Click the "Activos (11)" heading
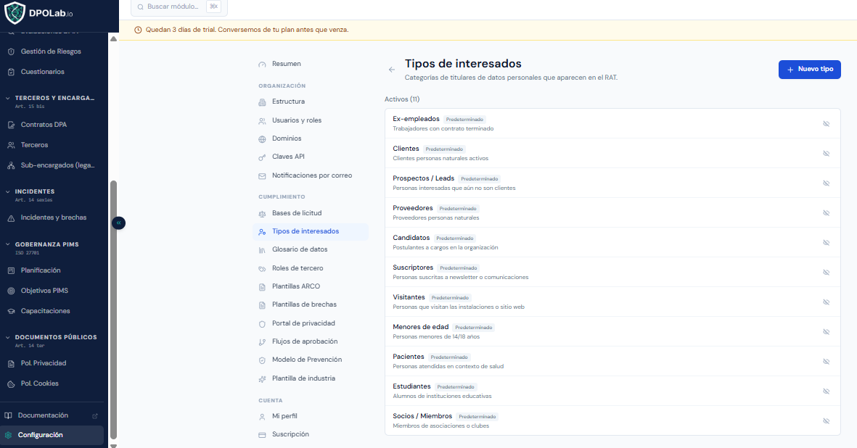 [x=402, y=99]
